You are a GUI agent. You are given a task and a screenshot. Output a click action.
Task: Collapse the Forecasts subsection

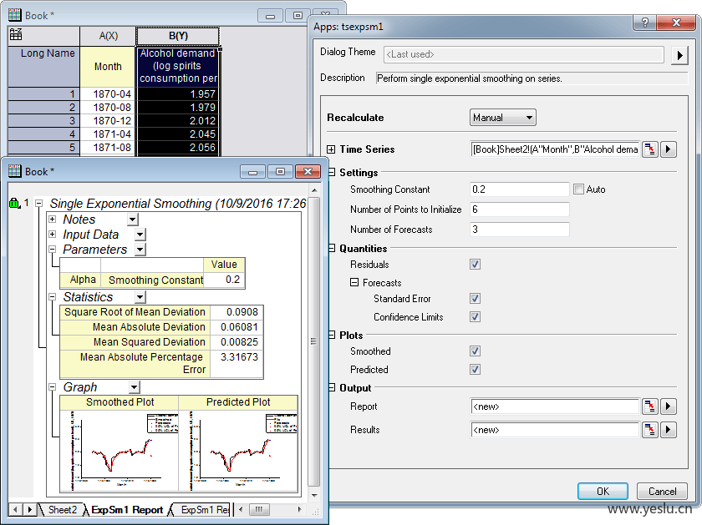[354, 283]
